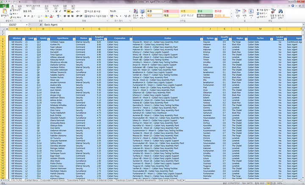Click the formula bar containing Basic Agent
Screen dimensions: 305x185
[172, 24]
